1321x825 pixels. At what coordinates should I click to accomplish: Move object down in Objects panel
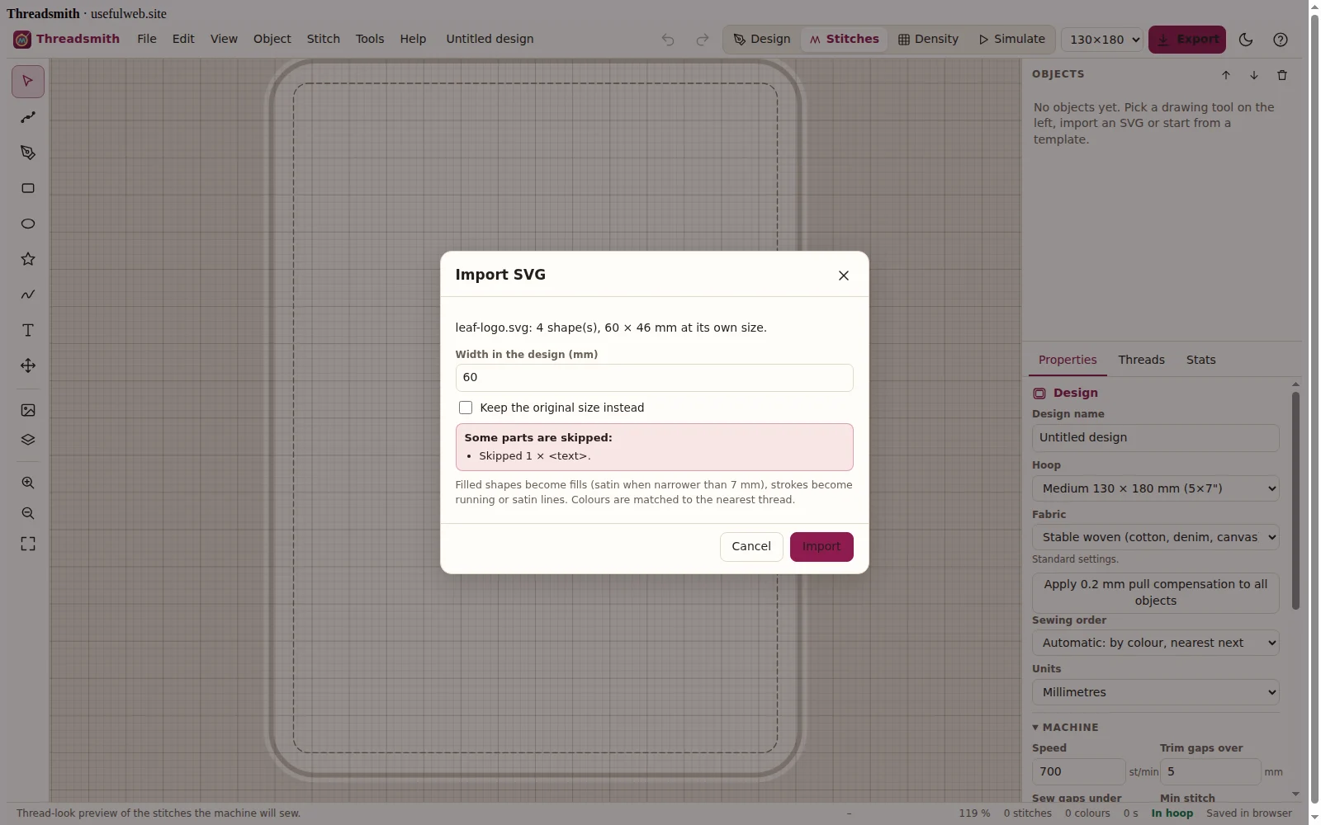tap(1254, 75)
